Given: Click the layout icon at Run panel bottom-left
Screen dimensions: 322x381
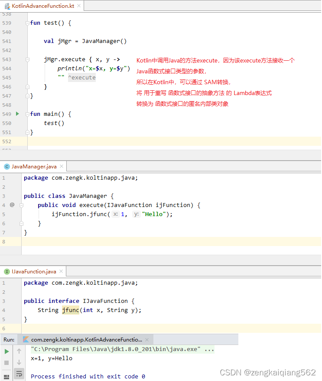Looking at the screenshot, I should (x=7, y=377).
